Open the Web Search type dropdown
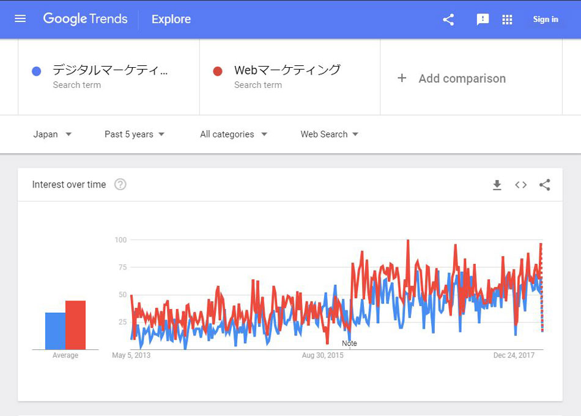 [329, 134]
